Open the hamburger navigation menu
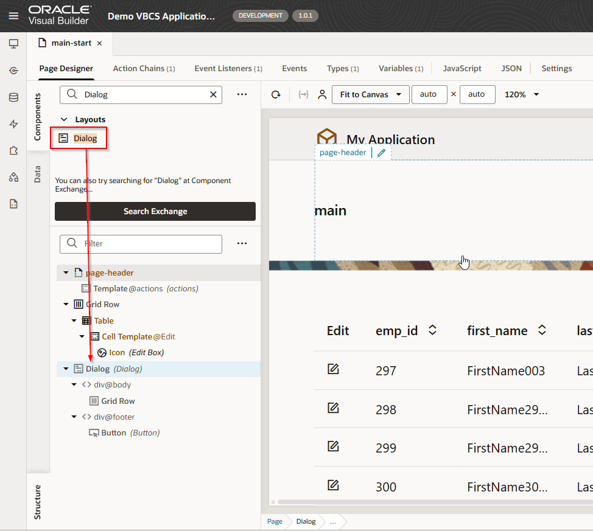 (x=13, y=16)
